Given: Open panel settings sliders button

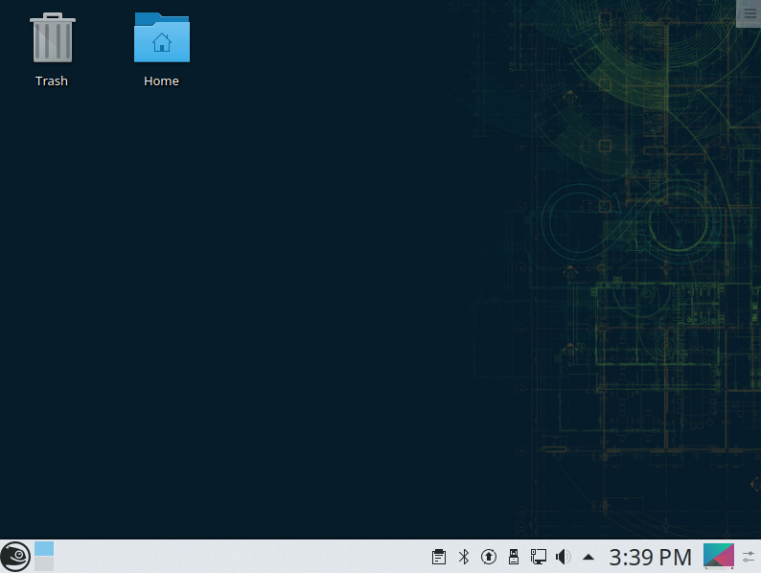Looking at the screenshot, I should 749,557.
